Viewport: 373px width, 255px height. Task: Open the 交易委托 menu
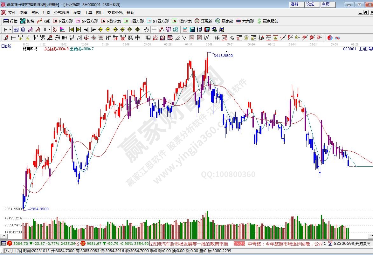pos(115,13)
